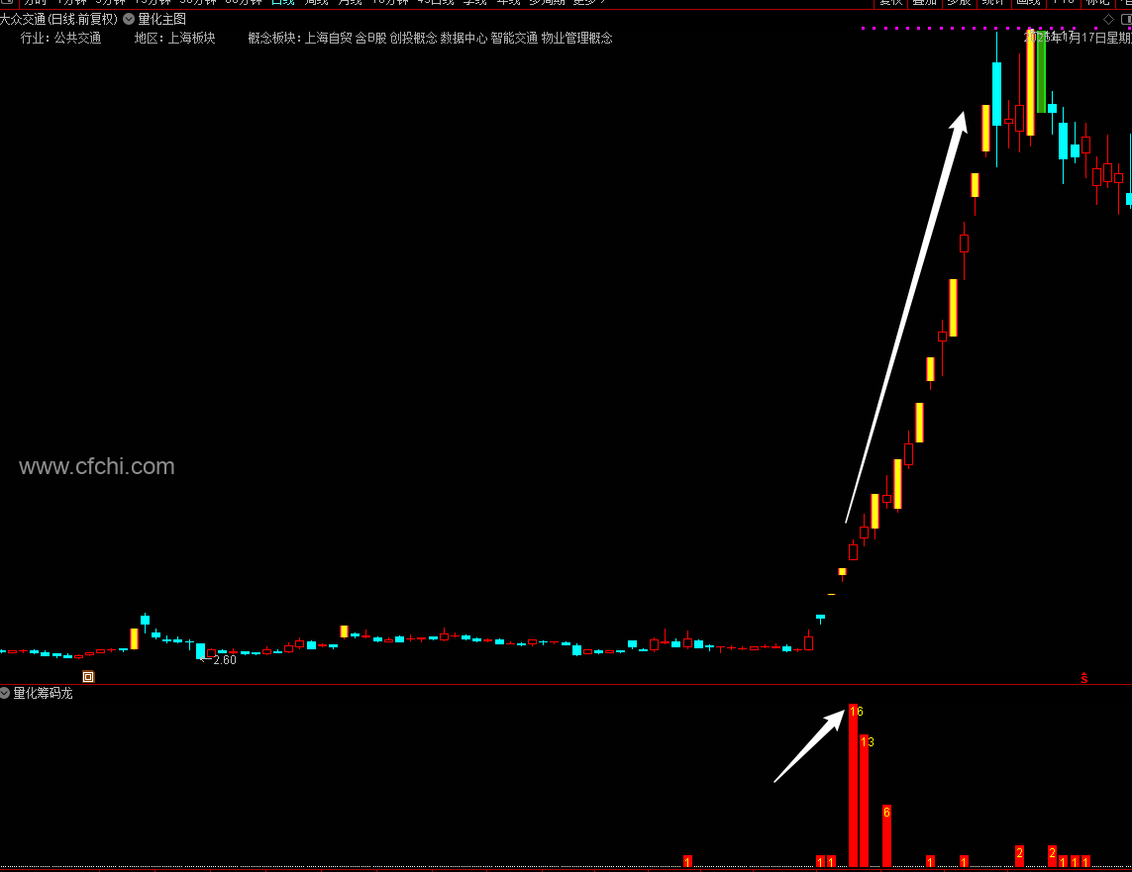Click the square info marker under the candles

tap(88, 677)
